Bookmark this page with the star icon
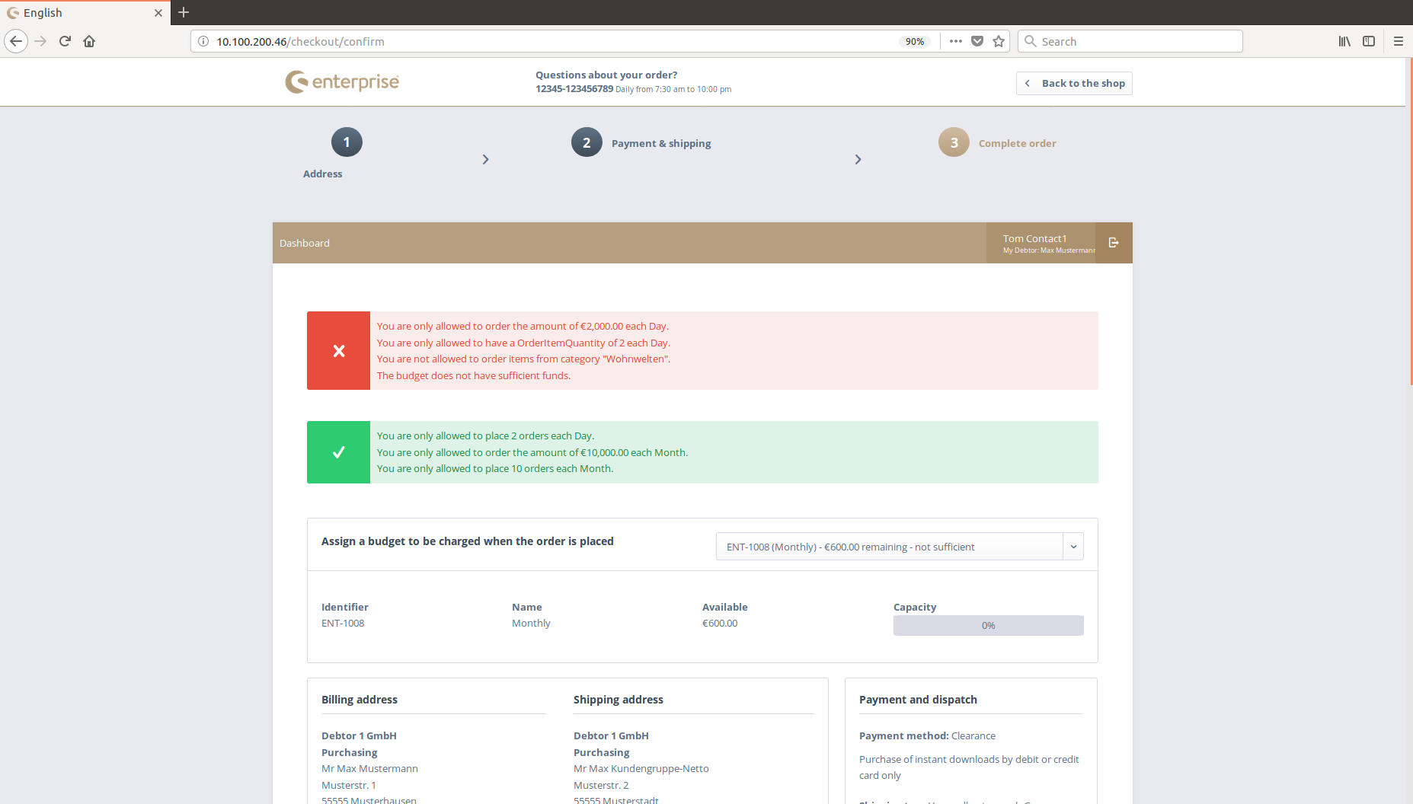The image size is (1413, 804). pyautogui.click(x=999, y=41)
